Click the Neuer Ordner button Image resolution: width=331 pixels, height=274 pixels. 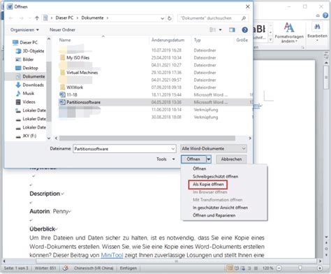coord(62,30)
